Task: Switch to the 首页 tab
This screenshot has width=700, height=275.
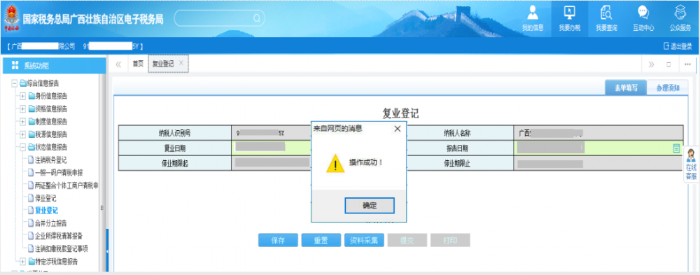Action: [x=138, y=64]
